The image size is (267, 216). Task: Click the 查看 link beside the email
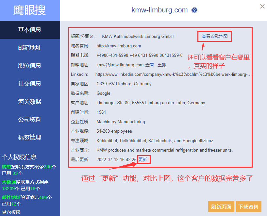coord(150,65)
